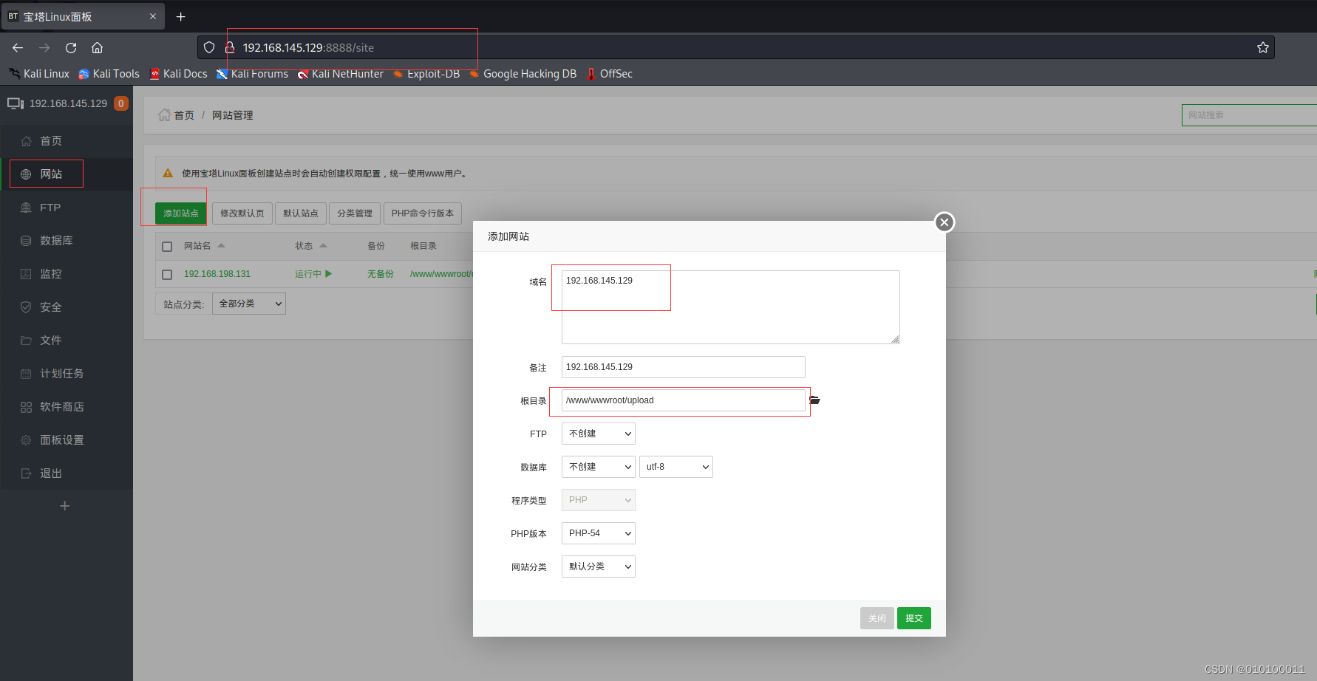This screenshot has width=1317, height=681.
Task: Open the Exploit-DB bookmark
Action: click(426, 74)
